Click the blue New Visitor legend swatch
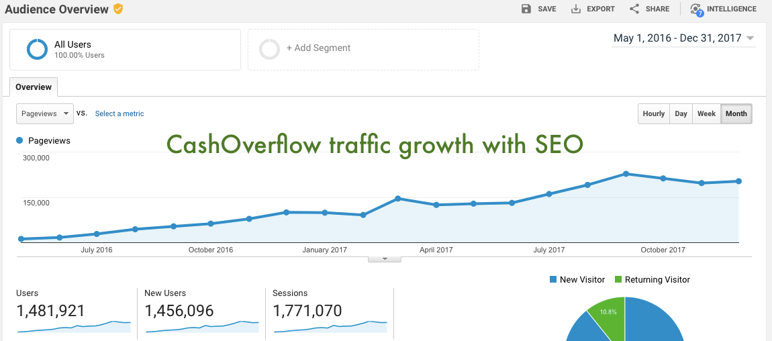The height and width of the screenshot is (341, 772). [x=553, y=279]
